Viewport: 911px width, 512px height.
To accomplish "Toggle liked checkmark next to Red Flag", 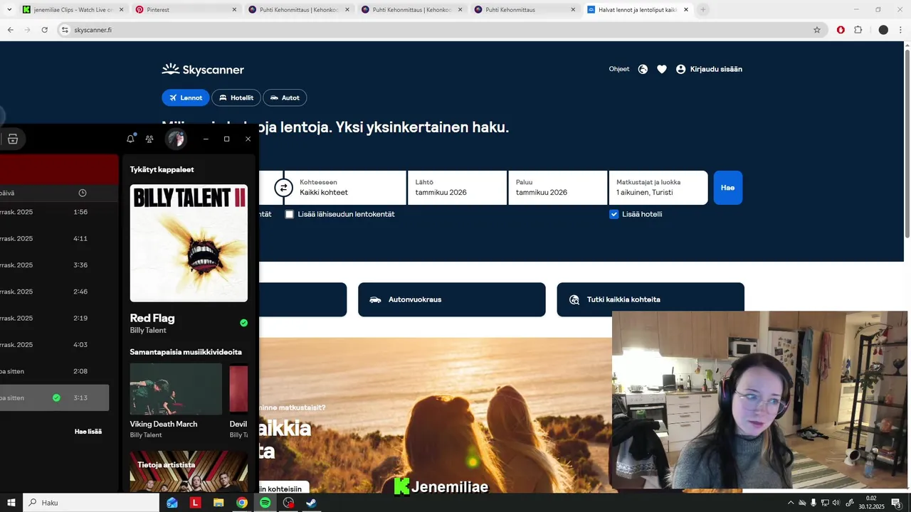I will point(244,323).
